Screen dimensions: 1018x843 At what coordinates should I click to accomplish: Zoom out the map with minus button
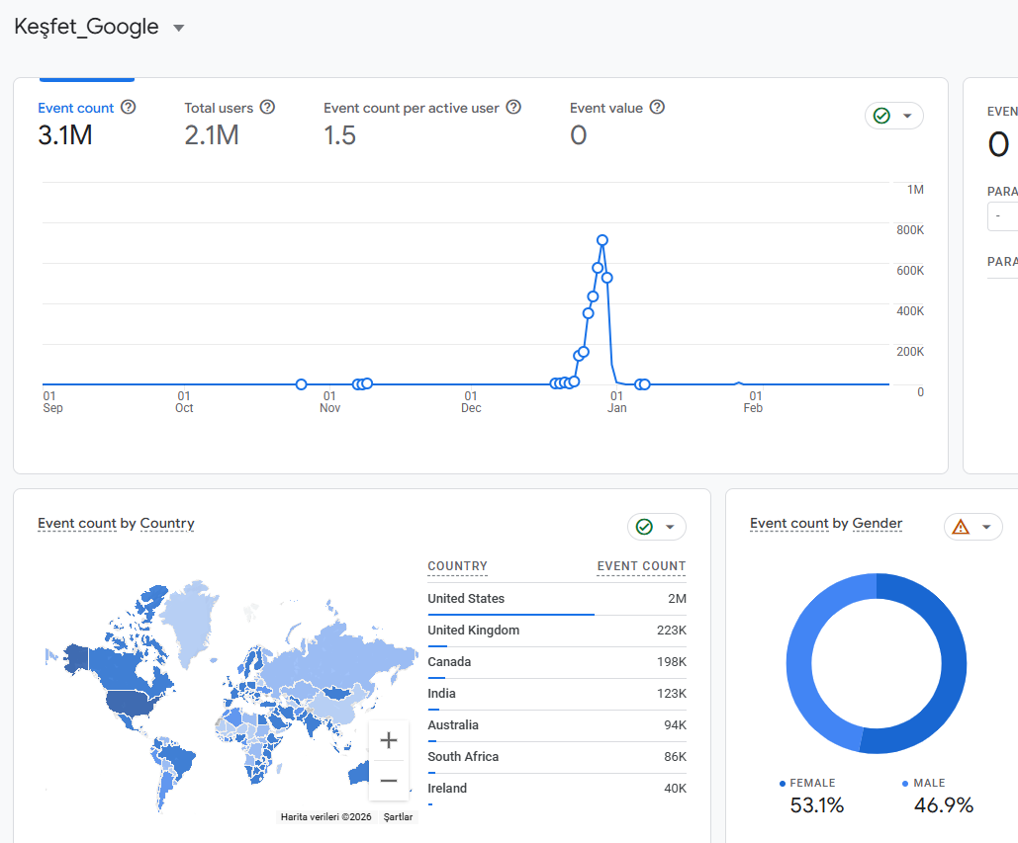pyautogui.click(x=388, y=780)
